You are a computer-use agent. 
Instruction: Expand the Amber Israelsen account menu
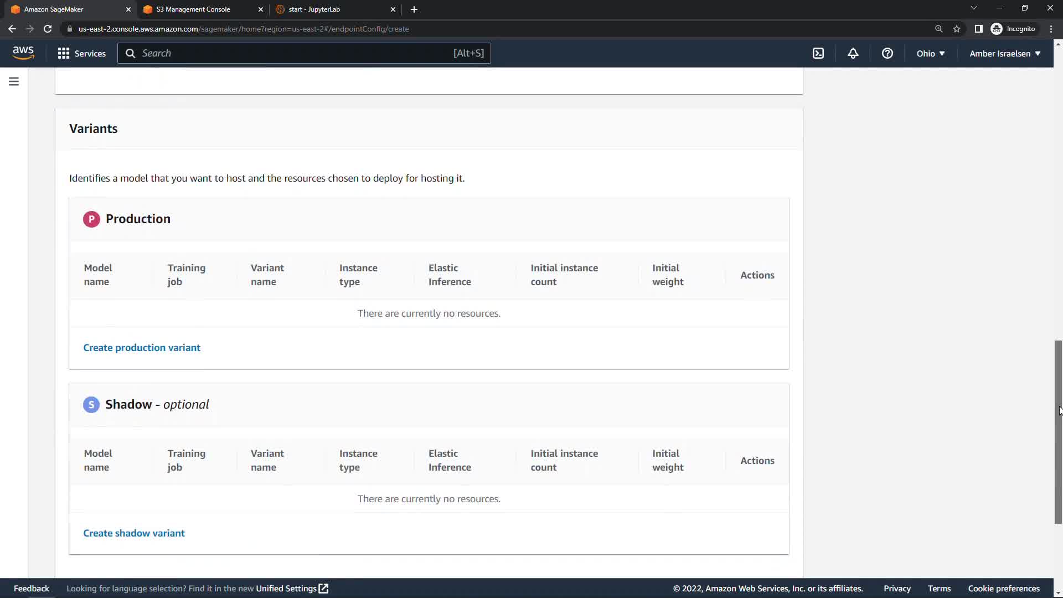(1004, 53)
